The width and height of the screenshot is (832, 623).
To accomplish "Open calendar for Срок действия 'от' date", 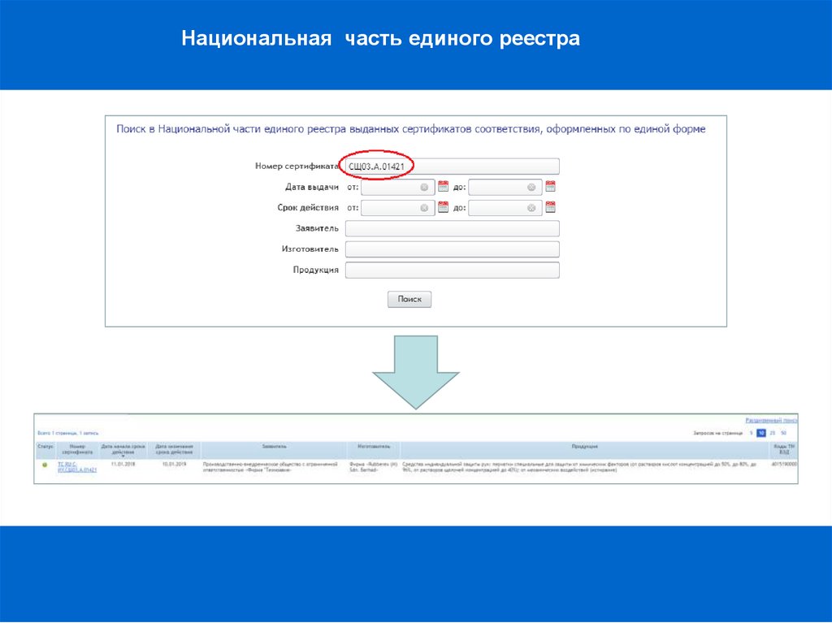I will [x=443, y=207].
